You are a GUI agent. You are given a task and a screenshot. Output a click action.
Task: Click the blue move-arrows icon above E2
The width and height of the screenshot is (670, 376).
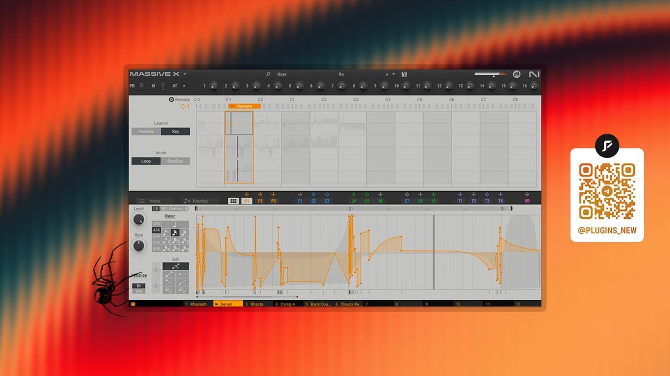click(x=313, y=194)
